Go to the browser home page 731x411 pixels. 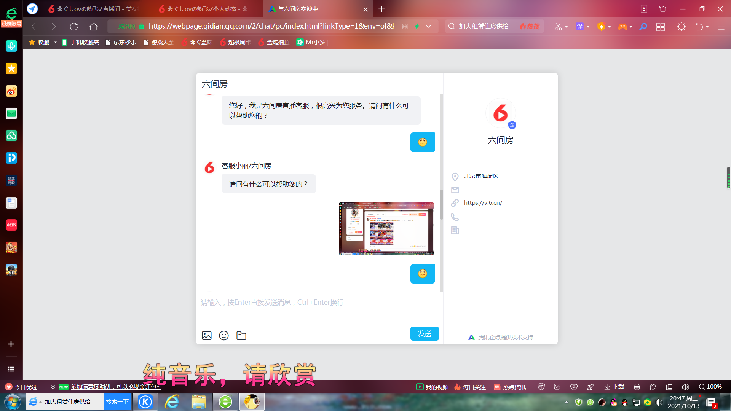pyautogui.click(x=94, y=26)
